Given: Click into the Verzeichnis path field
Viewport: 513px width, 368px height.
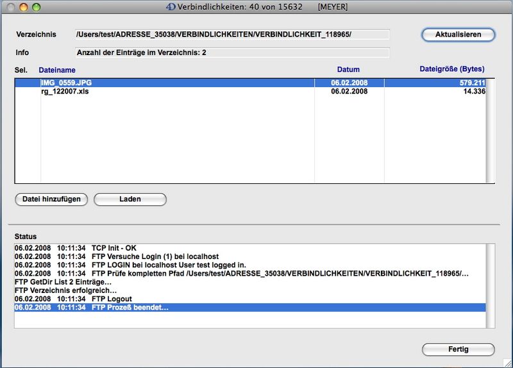Looking at the screenshot, I should [x=231, y=35].
